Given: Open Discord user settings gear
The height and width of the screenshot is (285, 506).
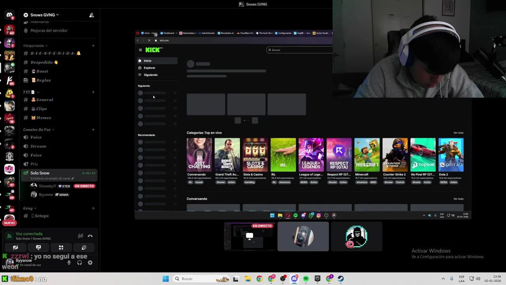Looking at the screenshot, I should (90, 262).
